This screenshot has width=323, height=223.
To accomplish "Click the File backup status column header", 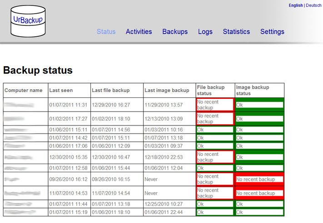I will click(x=210, y=90).
